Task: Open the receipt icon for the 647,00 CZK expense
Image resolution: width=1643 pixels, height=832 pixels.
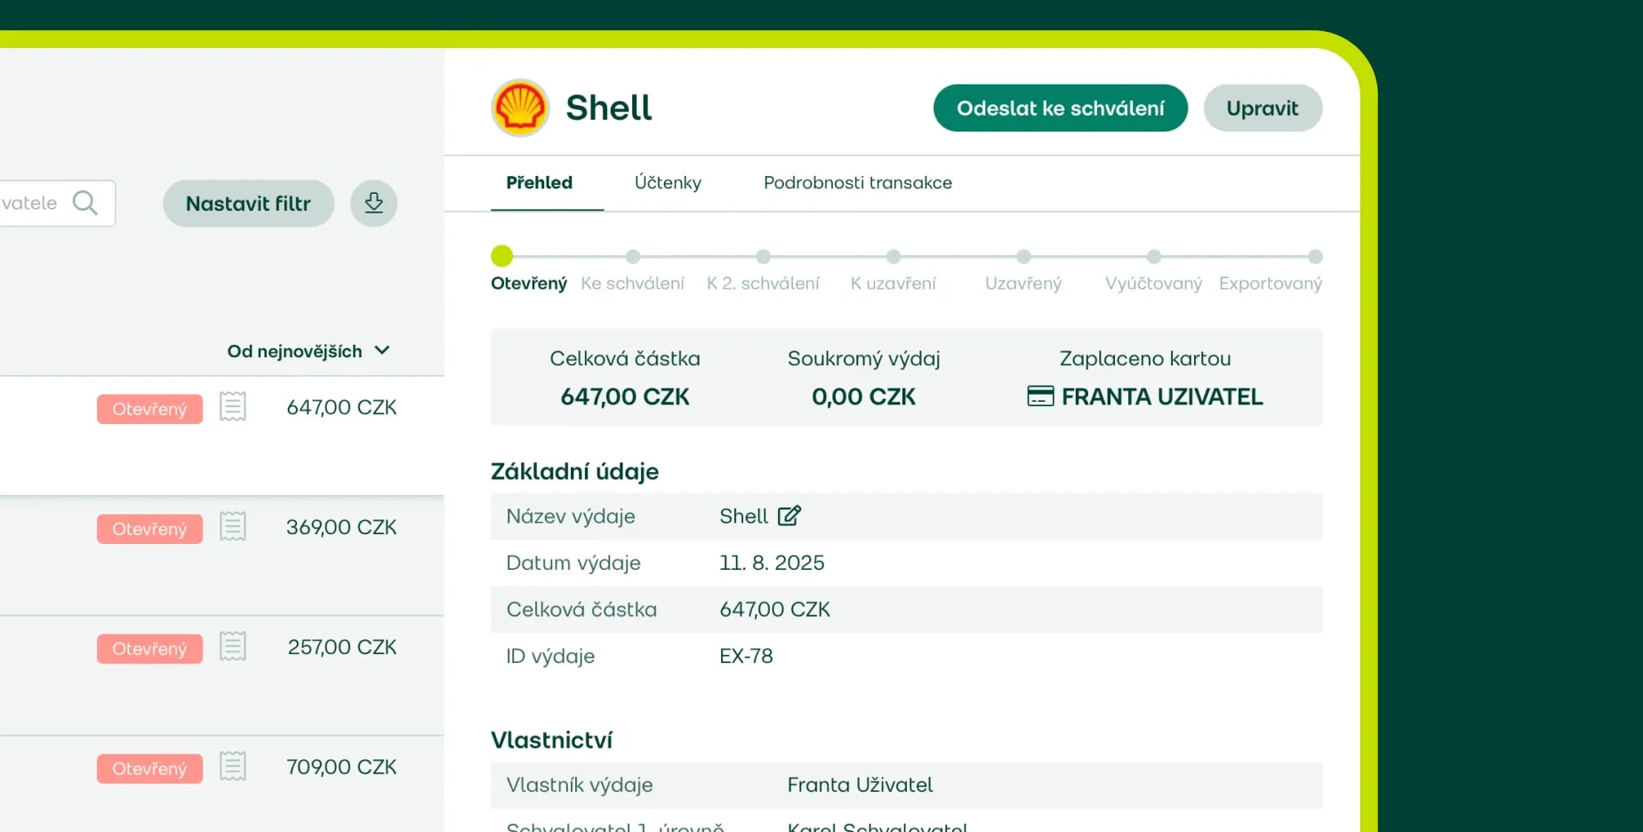Action: coord(233,407)
